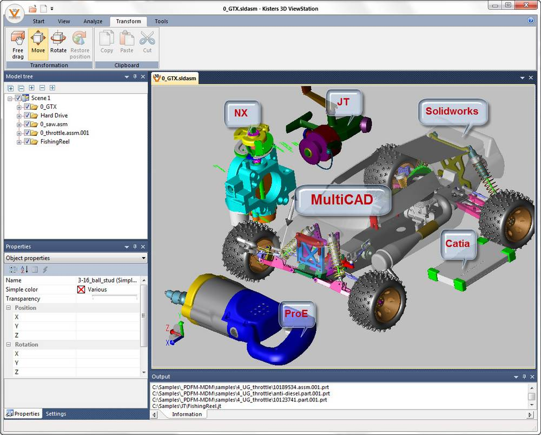This screenshot has height=435, width=541.
Task: Expand the 0_saw.asm tree node
Action: [19, 124]
